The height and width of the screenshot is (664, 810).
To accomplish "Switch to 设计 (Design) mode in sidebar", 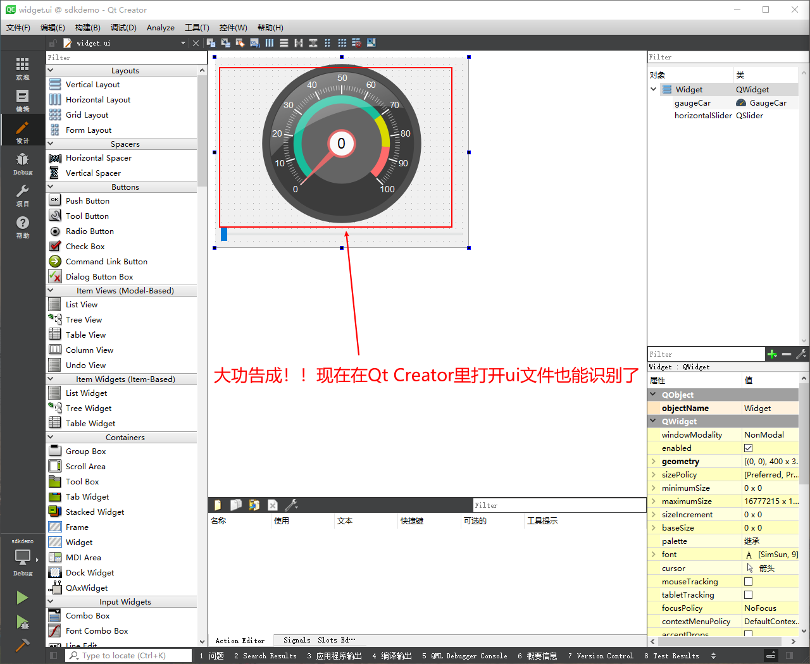I will (x=22, y=130).
